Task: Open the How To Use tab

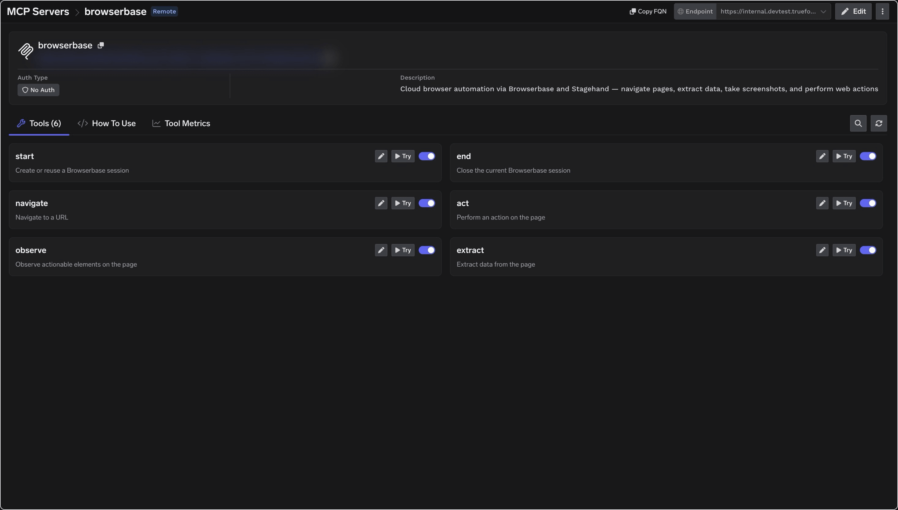Action: [x=107, y=123]
